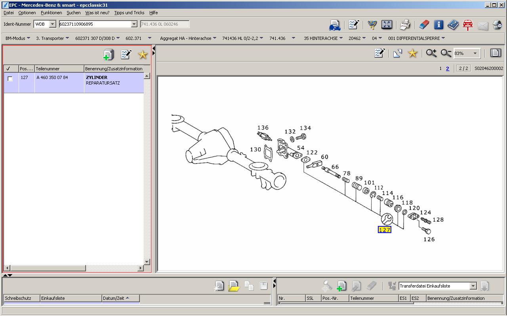
Task: Open the Was ist neu? menu
Action: [97, 13]
